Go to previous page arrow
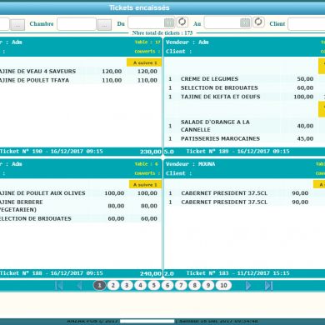325x325 pixels. (x=79, y=286)
